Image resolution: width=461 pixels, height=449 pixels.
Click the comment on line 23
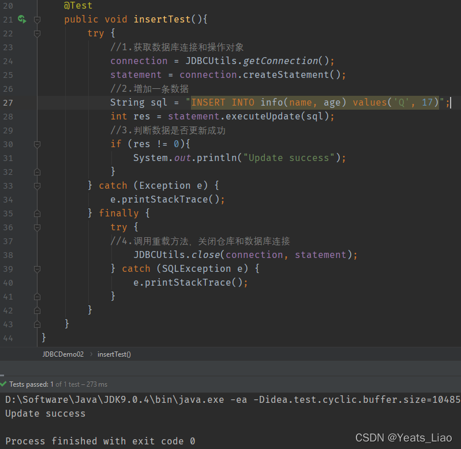(177, 47)
